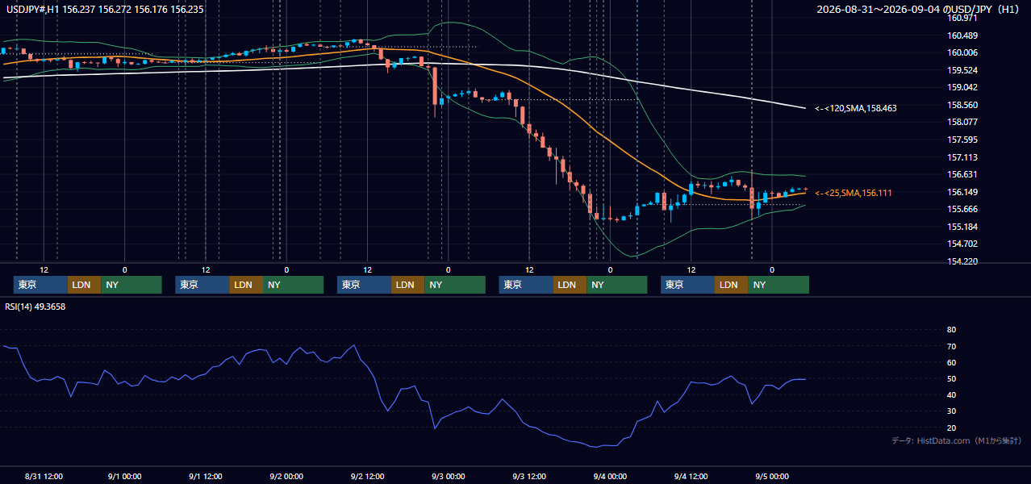Click the 8/31 12:00 time axis label
Viewport: 1031px width, 484px height.
44,477
